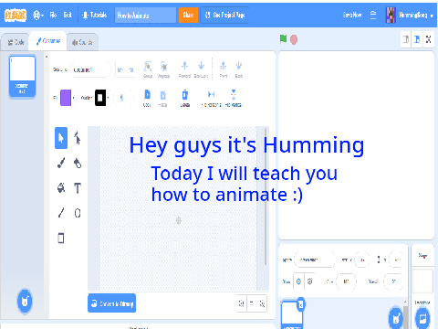Screen dimensions: 438x329
Task: Enter full screen stage mode
Action: click(429, 39)
